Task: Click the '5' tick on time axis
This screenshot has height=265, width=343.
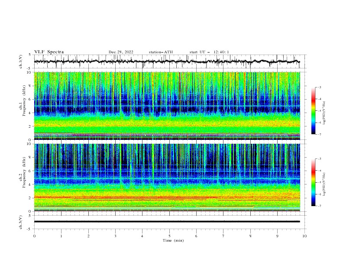Action: [x=169, y=236]
